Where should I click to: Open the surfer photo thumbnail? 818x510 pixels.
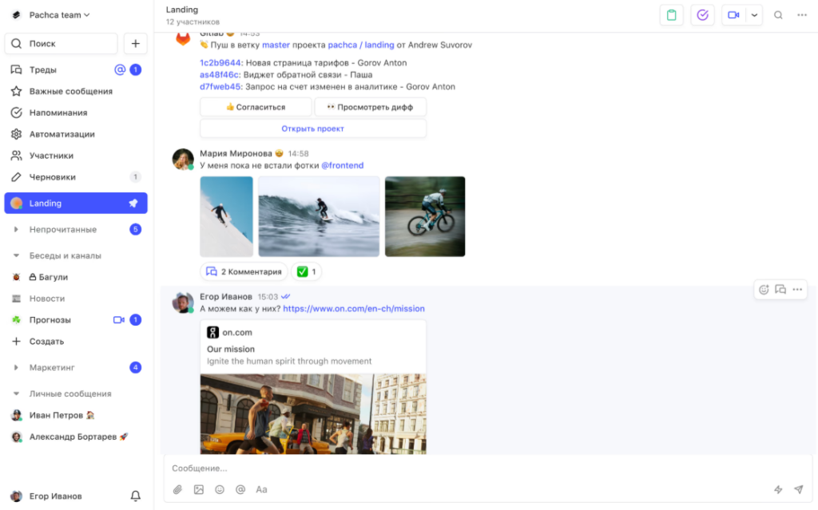(x=319, y=216)
